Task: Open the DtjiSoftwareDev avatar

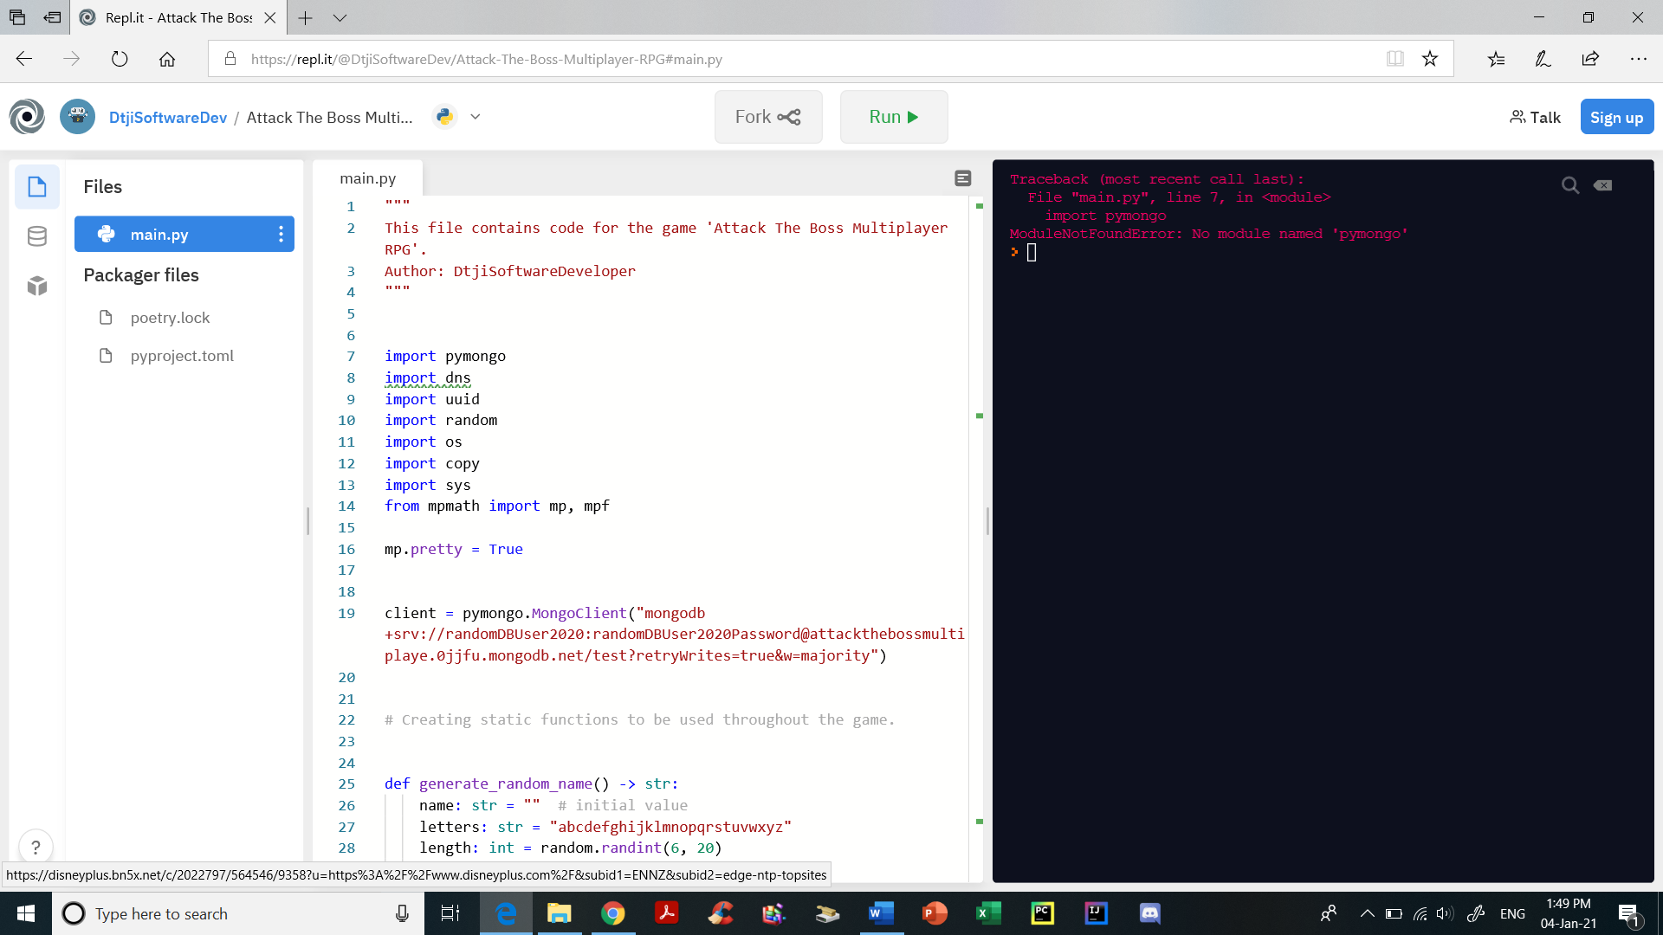Action: [x=77, y=117]
